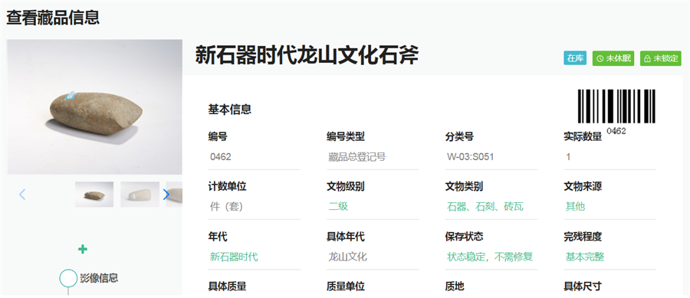Image resolution: width=690 pixels, height=298 pixels.
Task: Click the 质地 field label
Action: pos(455,287)
